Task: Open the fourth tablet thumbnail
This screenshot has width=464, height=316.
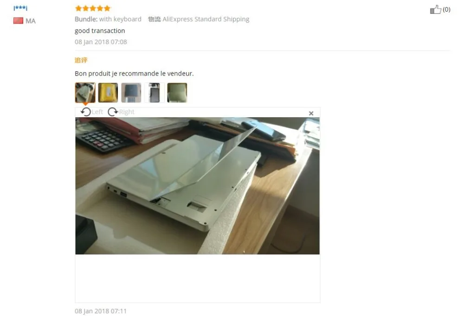Action: 154,93
